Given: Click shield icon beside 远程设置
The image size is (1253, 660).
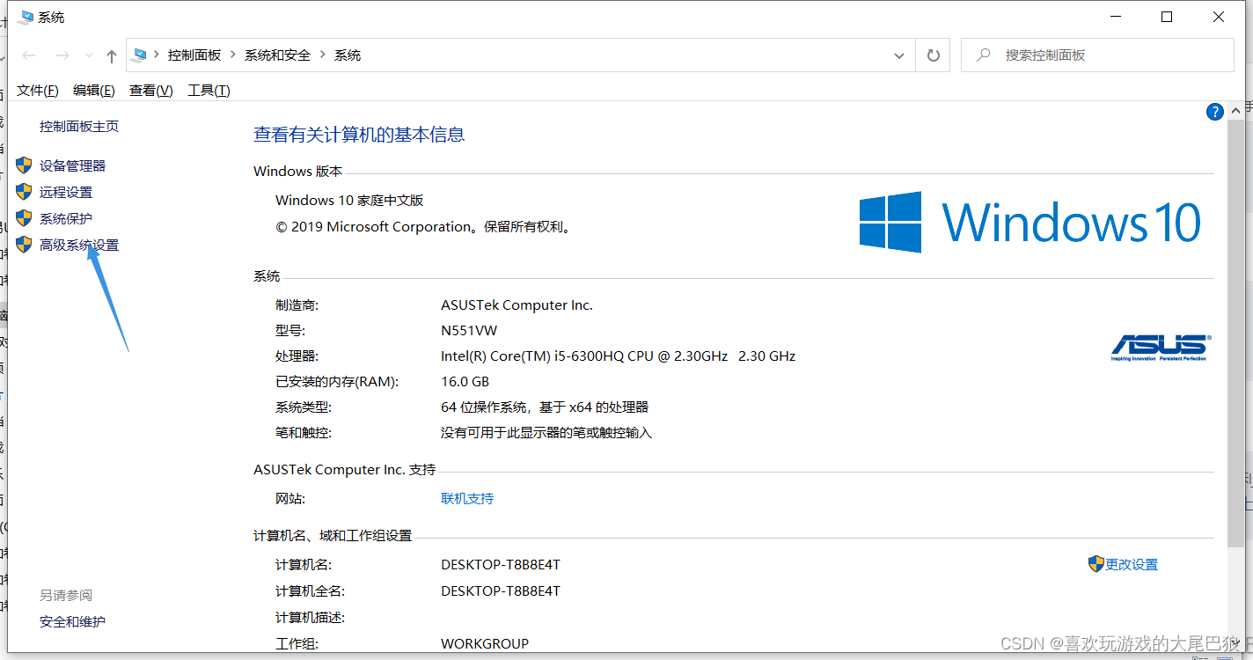Looking at the screenshot, I should (x=24, y=192).
